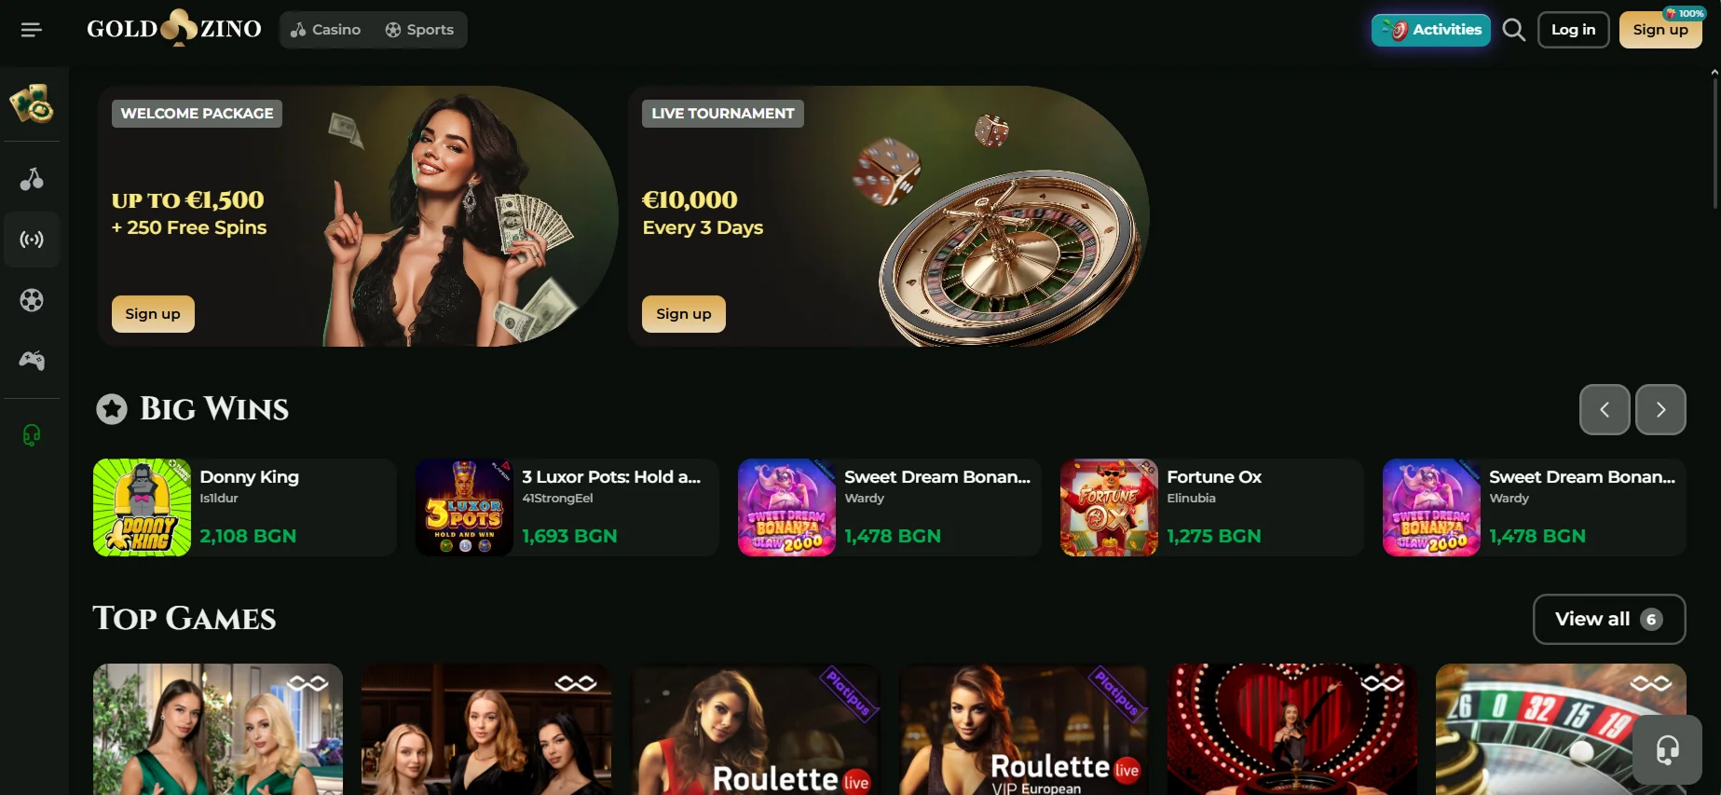The width and height of the screenshot is (1721, 795).
Task: Click the Log in button
Action: pyautogui.click(x=1573, y=30)
